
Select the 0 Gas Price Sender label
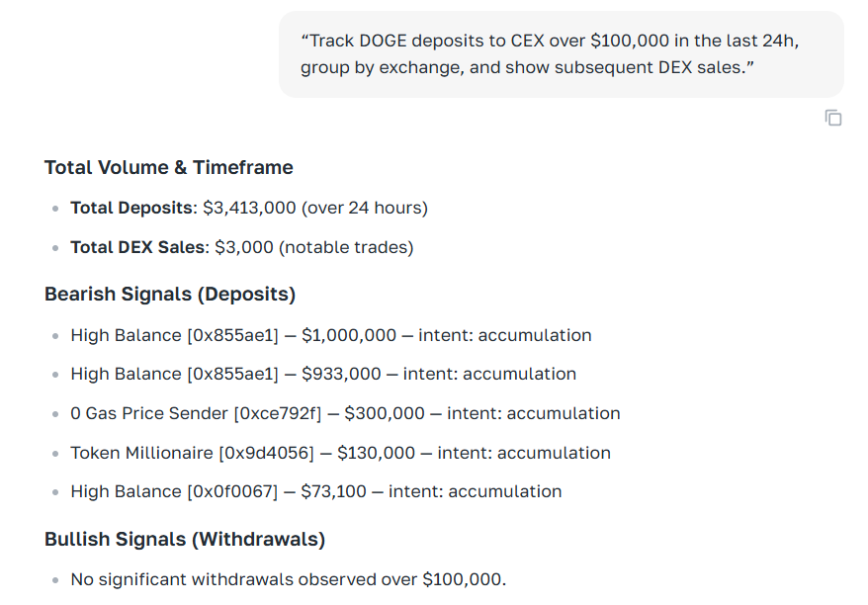point(149,413)
